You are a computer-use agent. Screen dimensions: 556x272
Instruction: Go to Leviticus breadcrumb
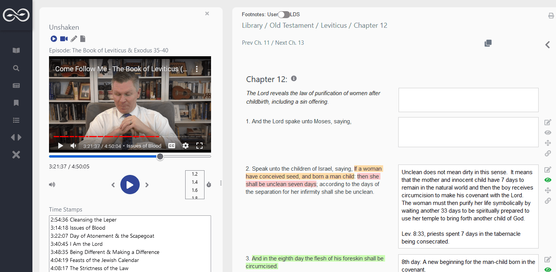coord(333,25)
